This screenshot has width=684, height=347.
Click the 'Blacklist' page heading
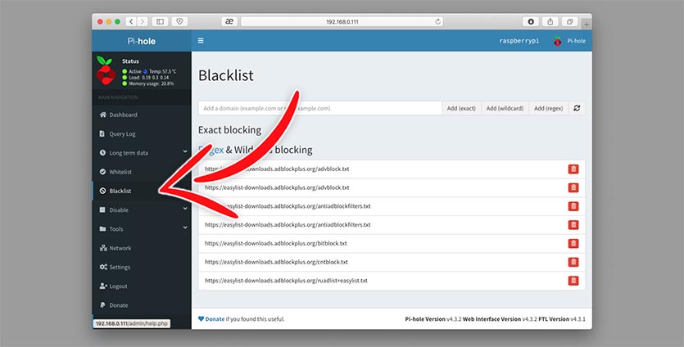point(225,75)
